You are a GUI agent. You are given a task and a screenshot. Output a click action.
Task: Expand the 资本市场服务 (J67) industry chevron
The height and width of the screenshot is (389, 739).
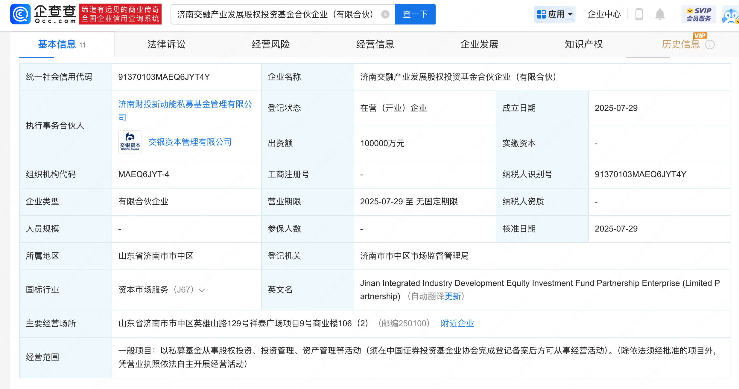[x=202, y=290]
